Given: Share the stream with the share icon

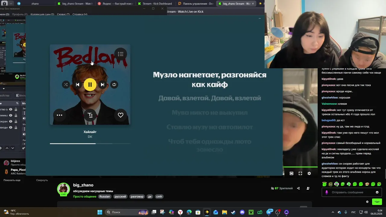Looking at the screenshot, I should coord(298,188).
